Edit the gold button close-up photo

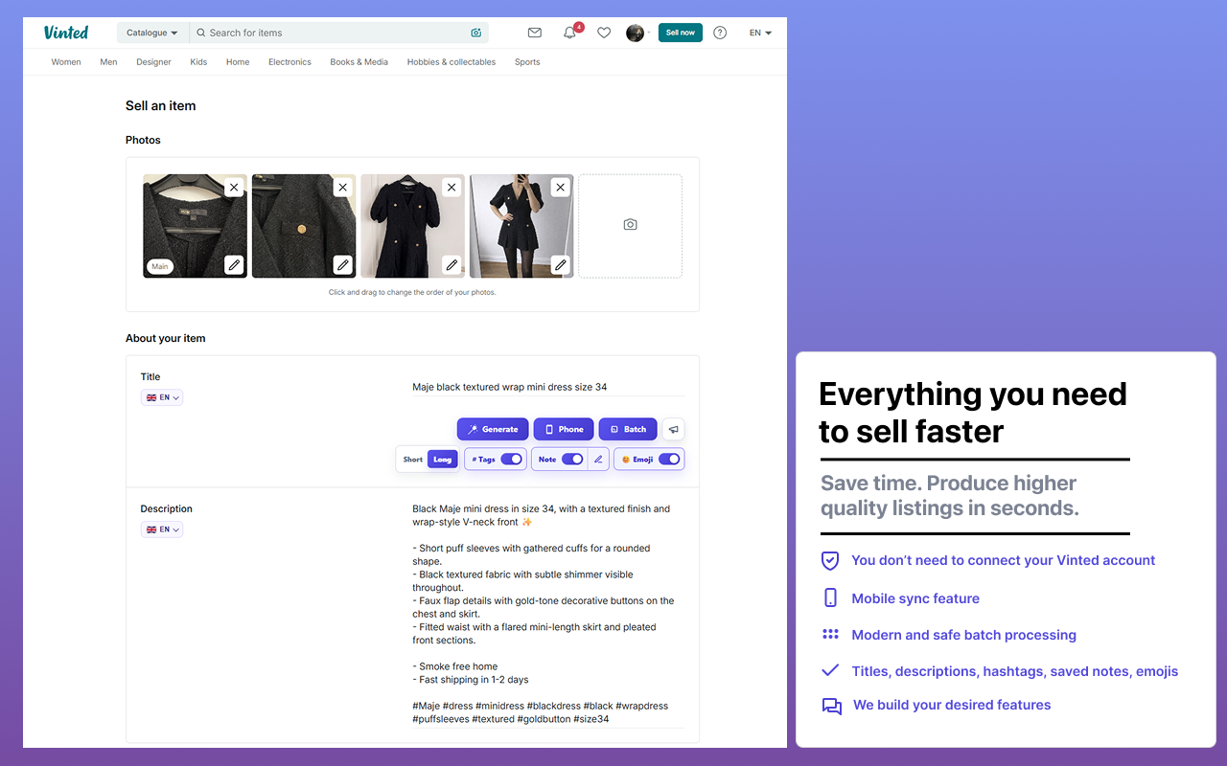click(x=343, y=264)
